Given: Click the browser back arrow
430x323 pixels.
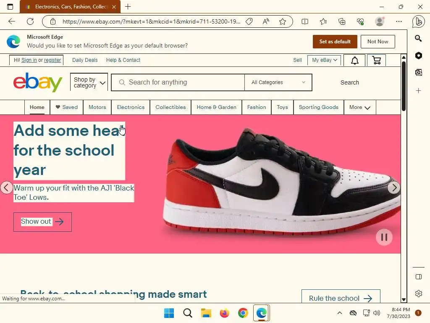Looking at the screenshot, I should coord(11,21).
